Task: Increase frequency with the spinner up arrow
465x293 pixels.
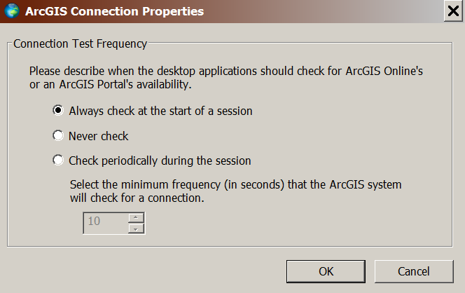Action: coord(137,217)
